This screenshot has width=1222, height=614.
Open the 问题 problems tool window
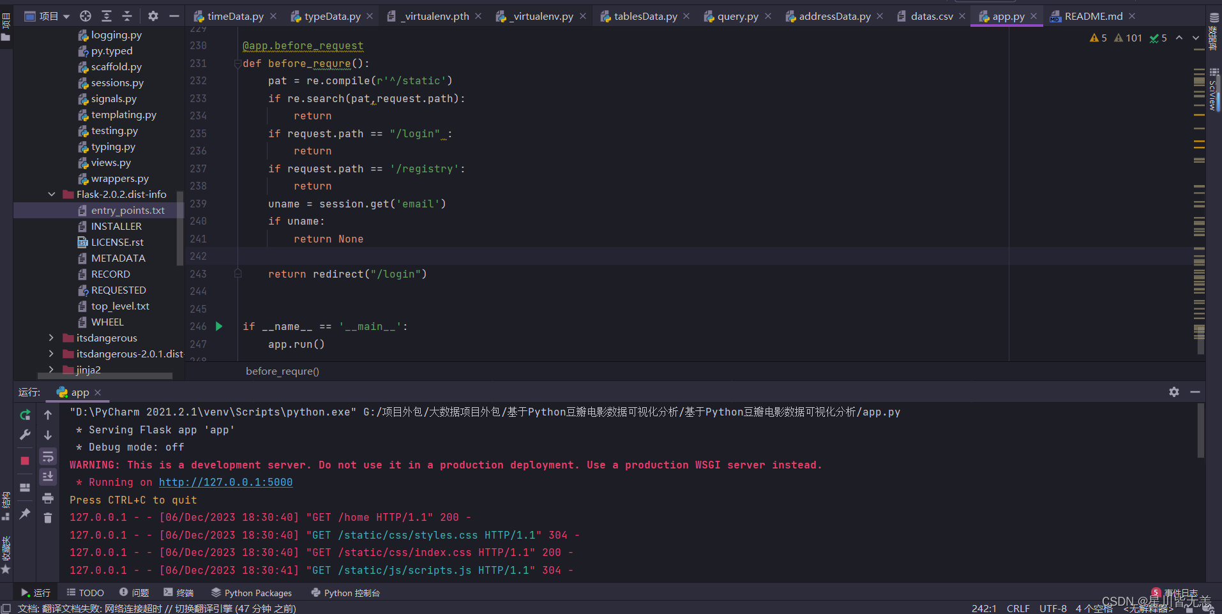134,593
